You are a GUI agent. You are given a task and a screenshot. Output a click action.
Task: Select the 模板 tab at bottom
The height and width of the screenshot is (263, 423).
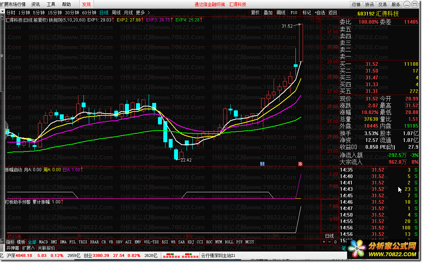(x=21, y=242)
